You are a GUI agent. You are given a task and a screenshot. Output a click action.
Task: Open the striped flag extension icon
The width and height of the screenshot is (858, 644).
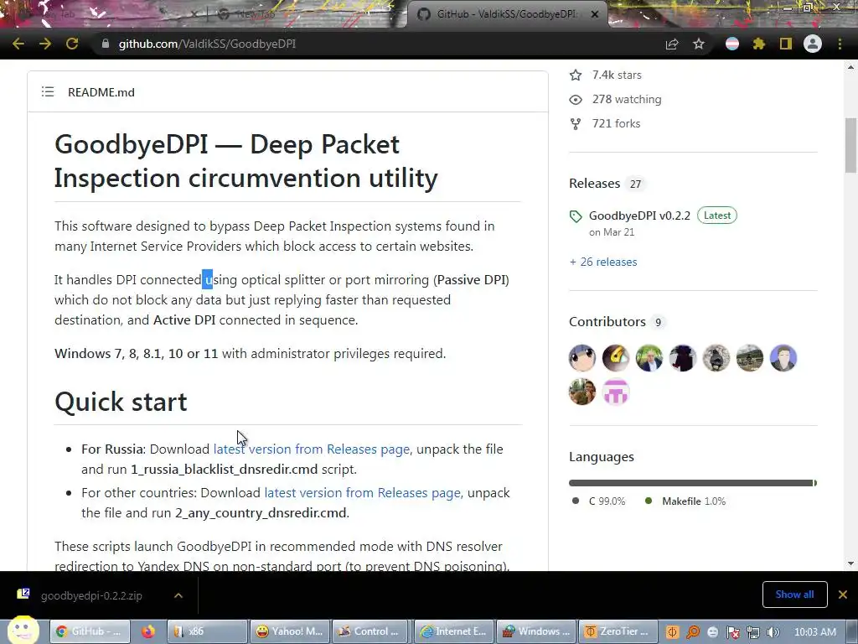(x=732, y=44)
